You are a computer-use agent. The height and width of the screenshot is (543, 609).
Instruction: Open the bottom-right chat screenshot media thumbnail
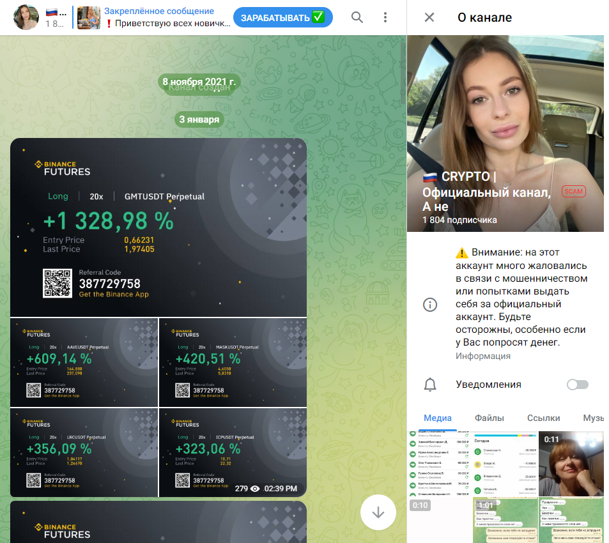click(x=571, y=520)
